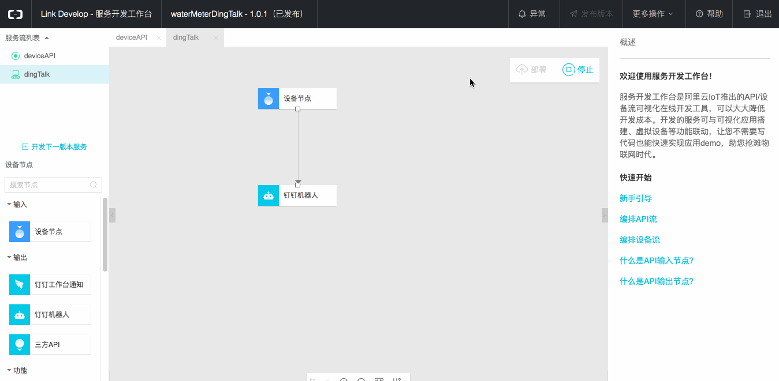Open 什么是API输入节点? link
Screen dimensions: 779x381
[657, 261]
